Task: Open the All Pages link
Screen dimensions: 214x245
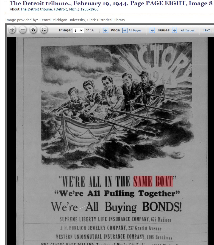Action: [135, 31]
